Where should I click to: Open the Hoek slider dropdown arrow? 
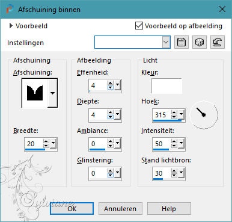click(182, 114)
